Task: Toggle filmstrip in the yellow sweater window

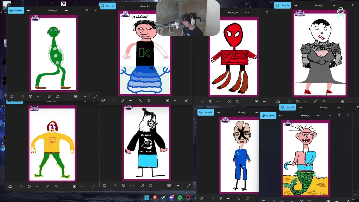Action: pyautogui.click(x=10, y=187)
